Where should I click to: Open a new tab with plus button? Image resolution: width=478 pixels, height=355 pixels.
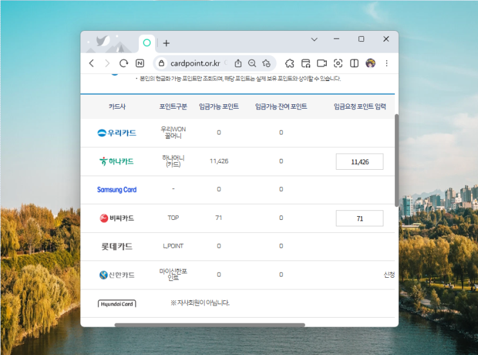pyautogui.click(x=166, y=43)
